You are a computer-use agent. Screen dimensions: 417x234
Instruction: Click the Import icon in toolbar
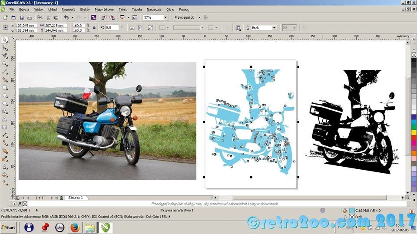tap(104, 17)
